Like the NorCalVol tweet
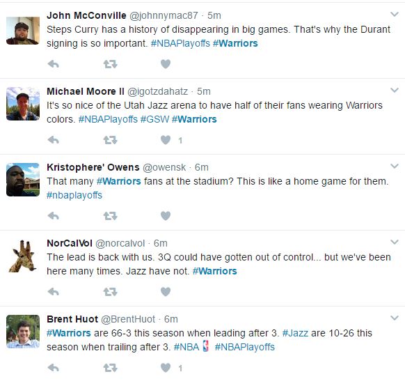This screenshot has width=405, height=381. (x=166, y=292)
